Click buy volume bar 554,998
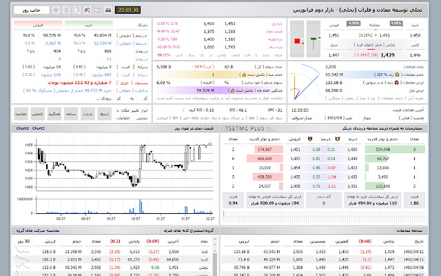The height and width of the screenshot is (276, 441). pyautogui.click(x=395, y=150)
